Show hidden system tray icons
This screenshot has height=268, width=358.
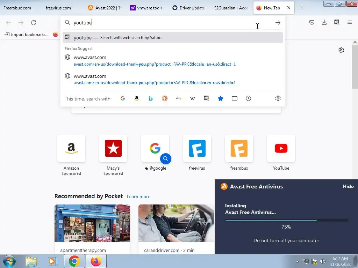tap(297, 261)
